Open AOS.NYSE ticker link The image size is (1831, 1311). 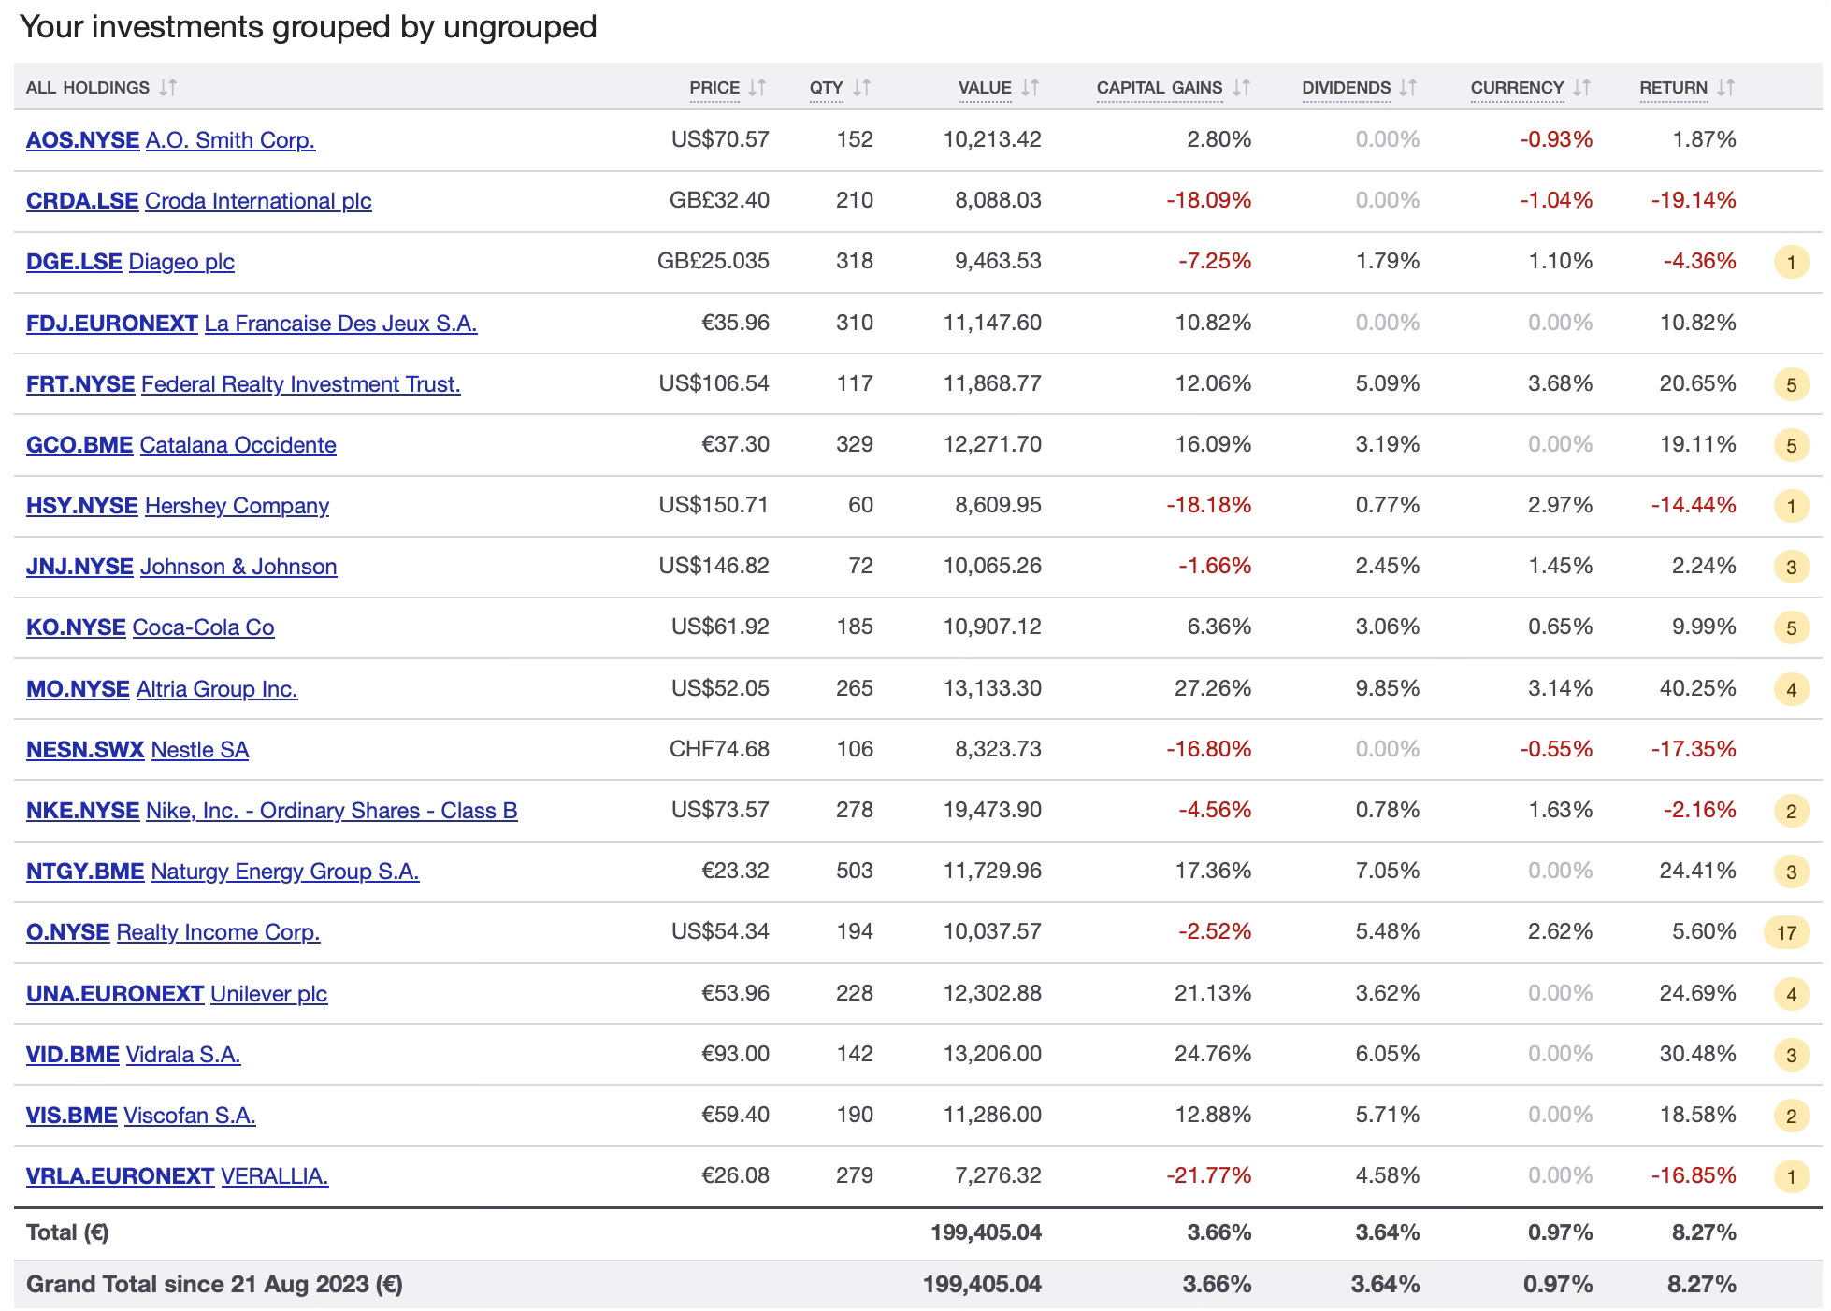click(x=82, y=140)
